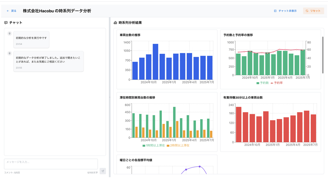Viewport: 328px width, 179px height.
Task: Toggle the 予約数 legend item
Action: point(263,83)
